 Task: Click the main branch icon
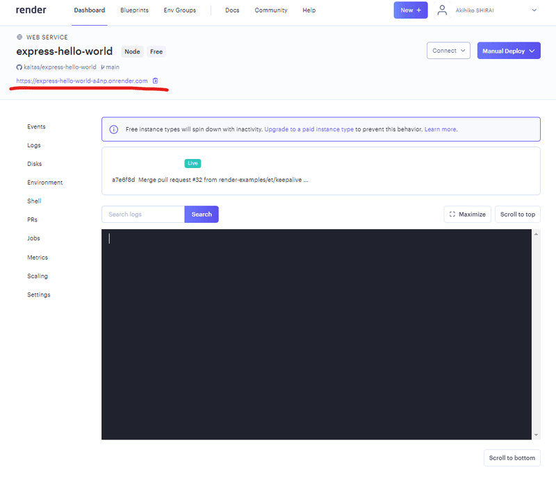(101, 67)
